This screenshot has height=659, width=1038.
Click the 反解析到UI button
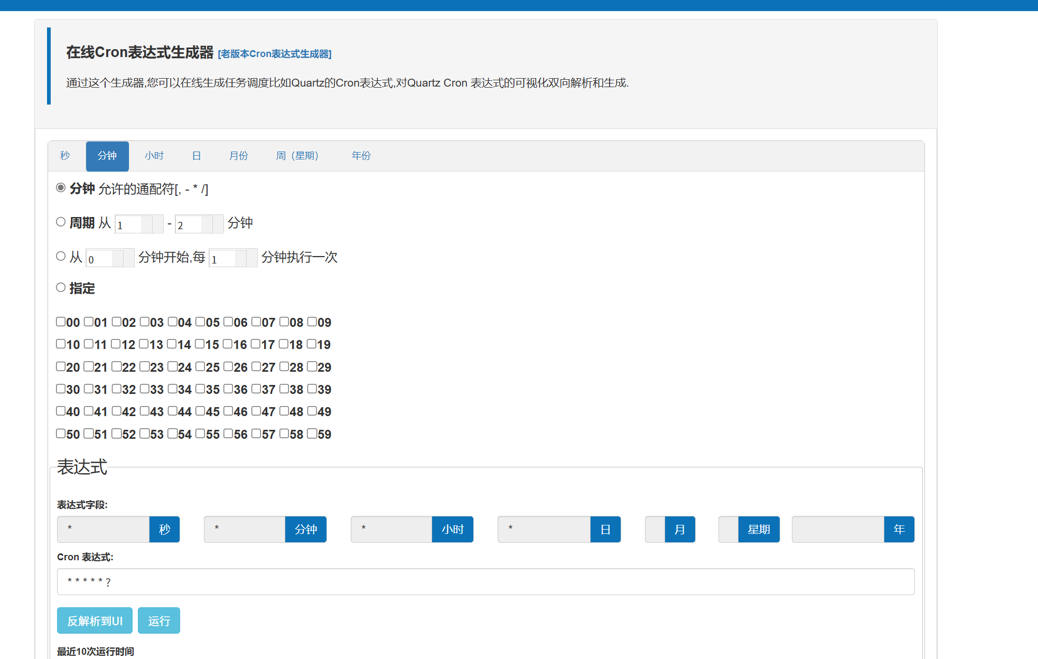click(x=95, y=620)
